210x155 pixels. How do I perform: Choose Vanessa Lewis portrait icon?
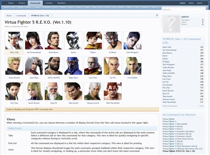pos(93,91)
